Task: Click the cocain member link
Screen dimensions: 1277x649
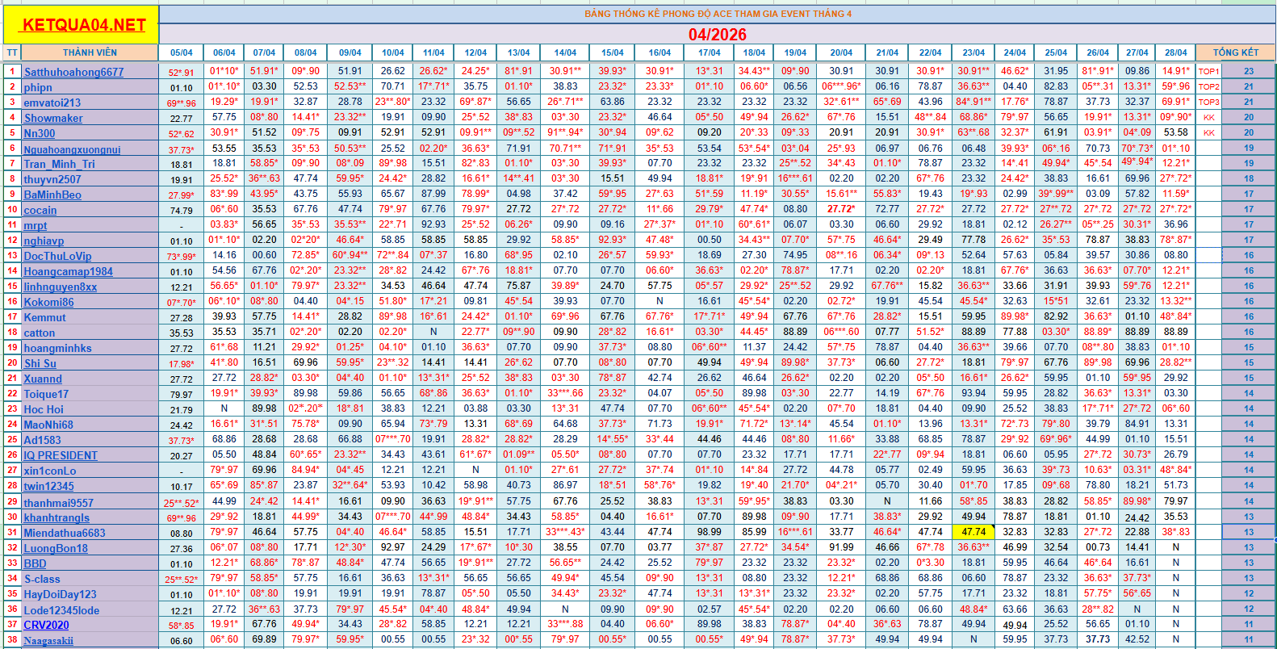Action: click(40, 210)
